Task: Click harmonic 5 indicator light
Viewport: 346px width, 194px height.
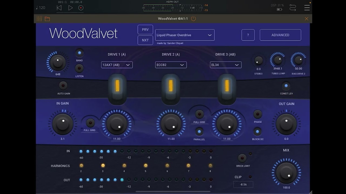Action: point(146,165)
